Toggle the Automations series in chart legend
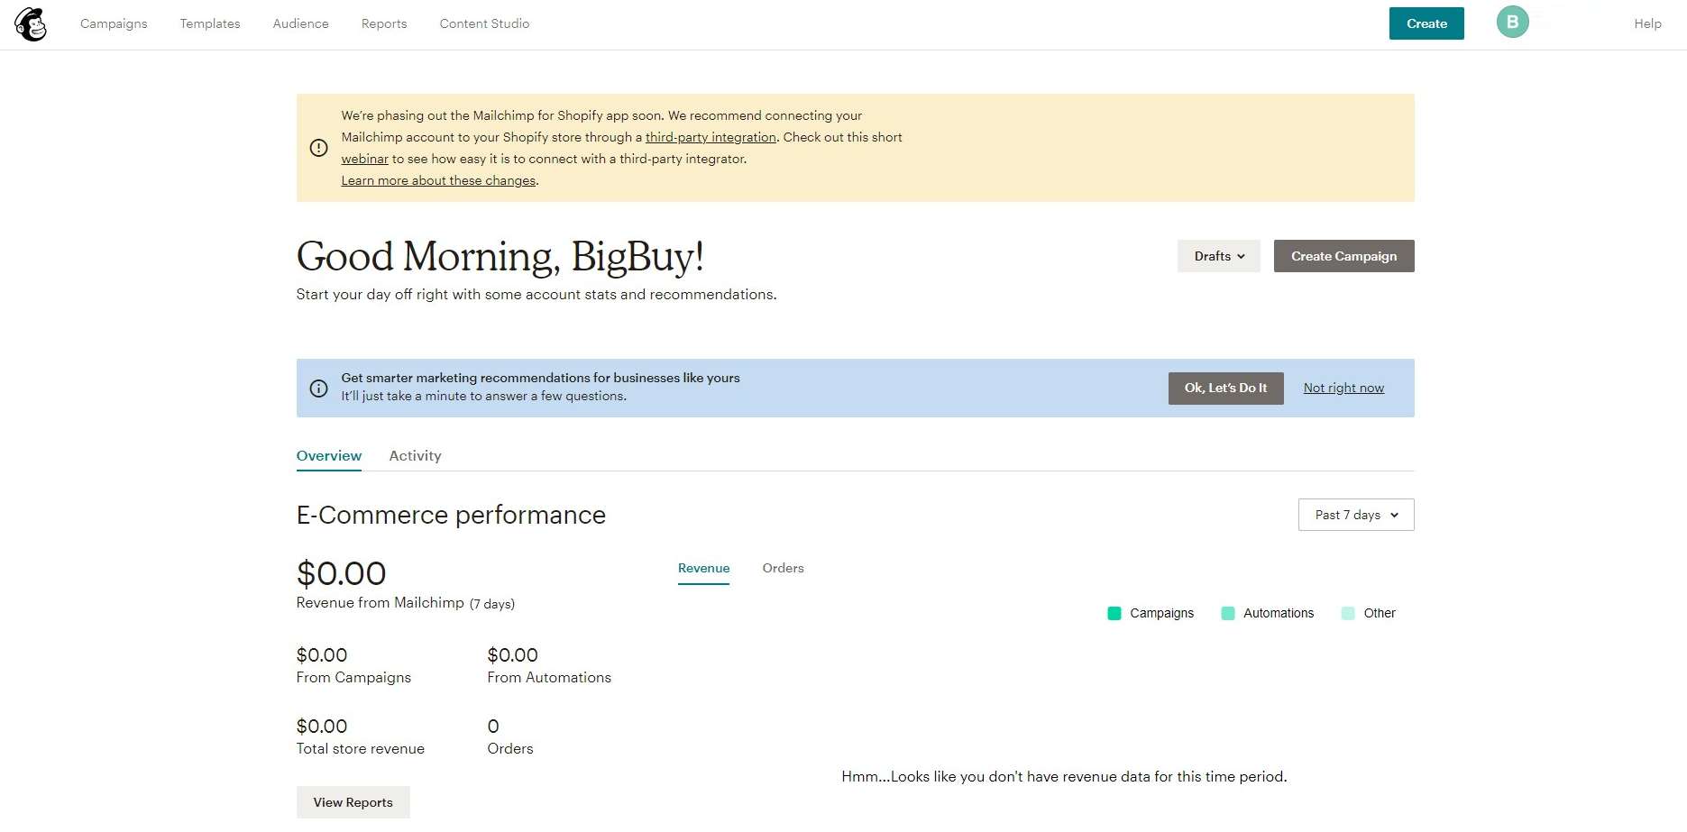The width and height of the screenshot is (1687, 832). [x=1267, y=614]
